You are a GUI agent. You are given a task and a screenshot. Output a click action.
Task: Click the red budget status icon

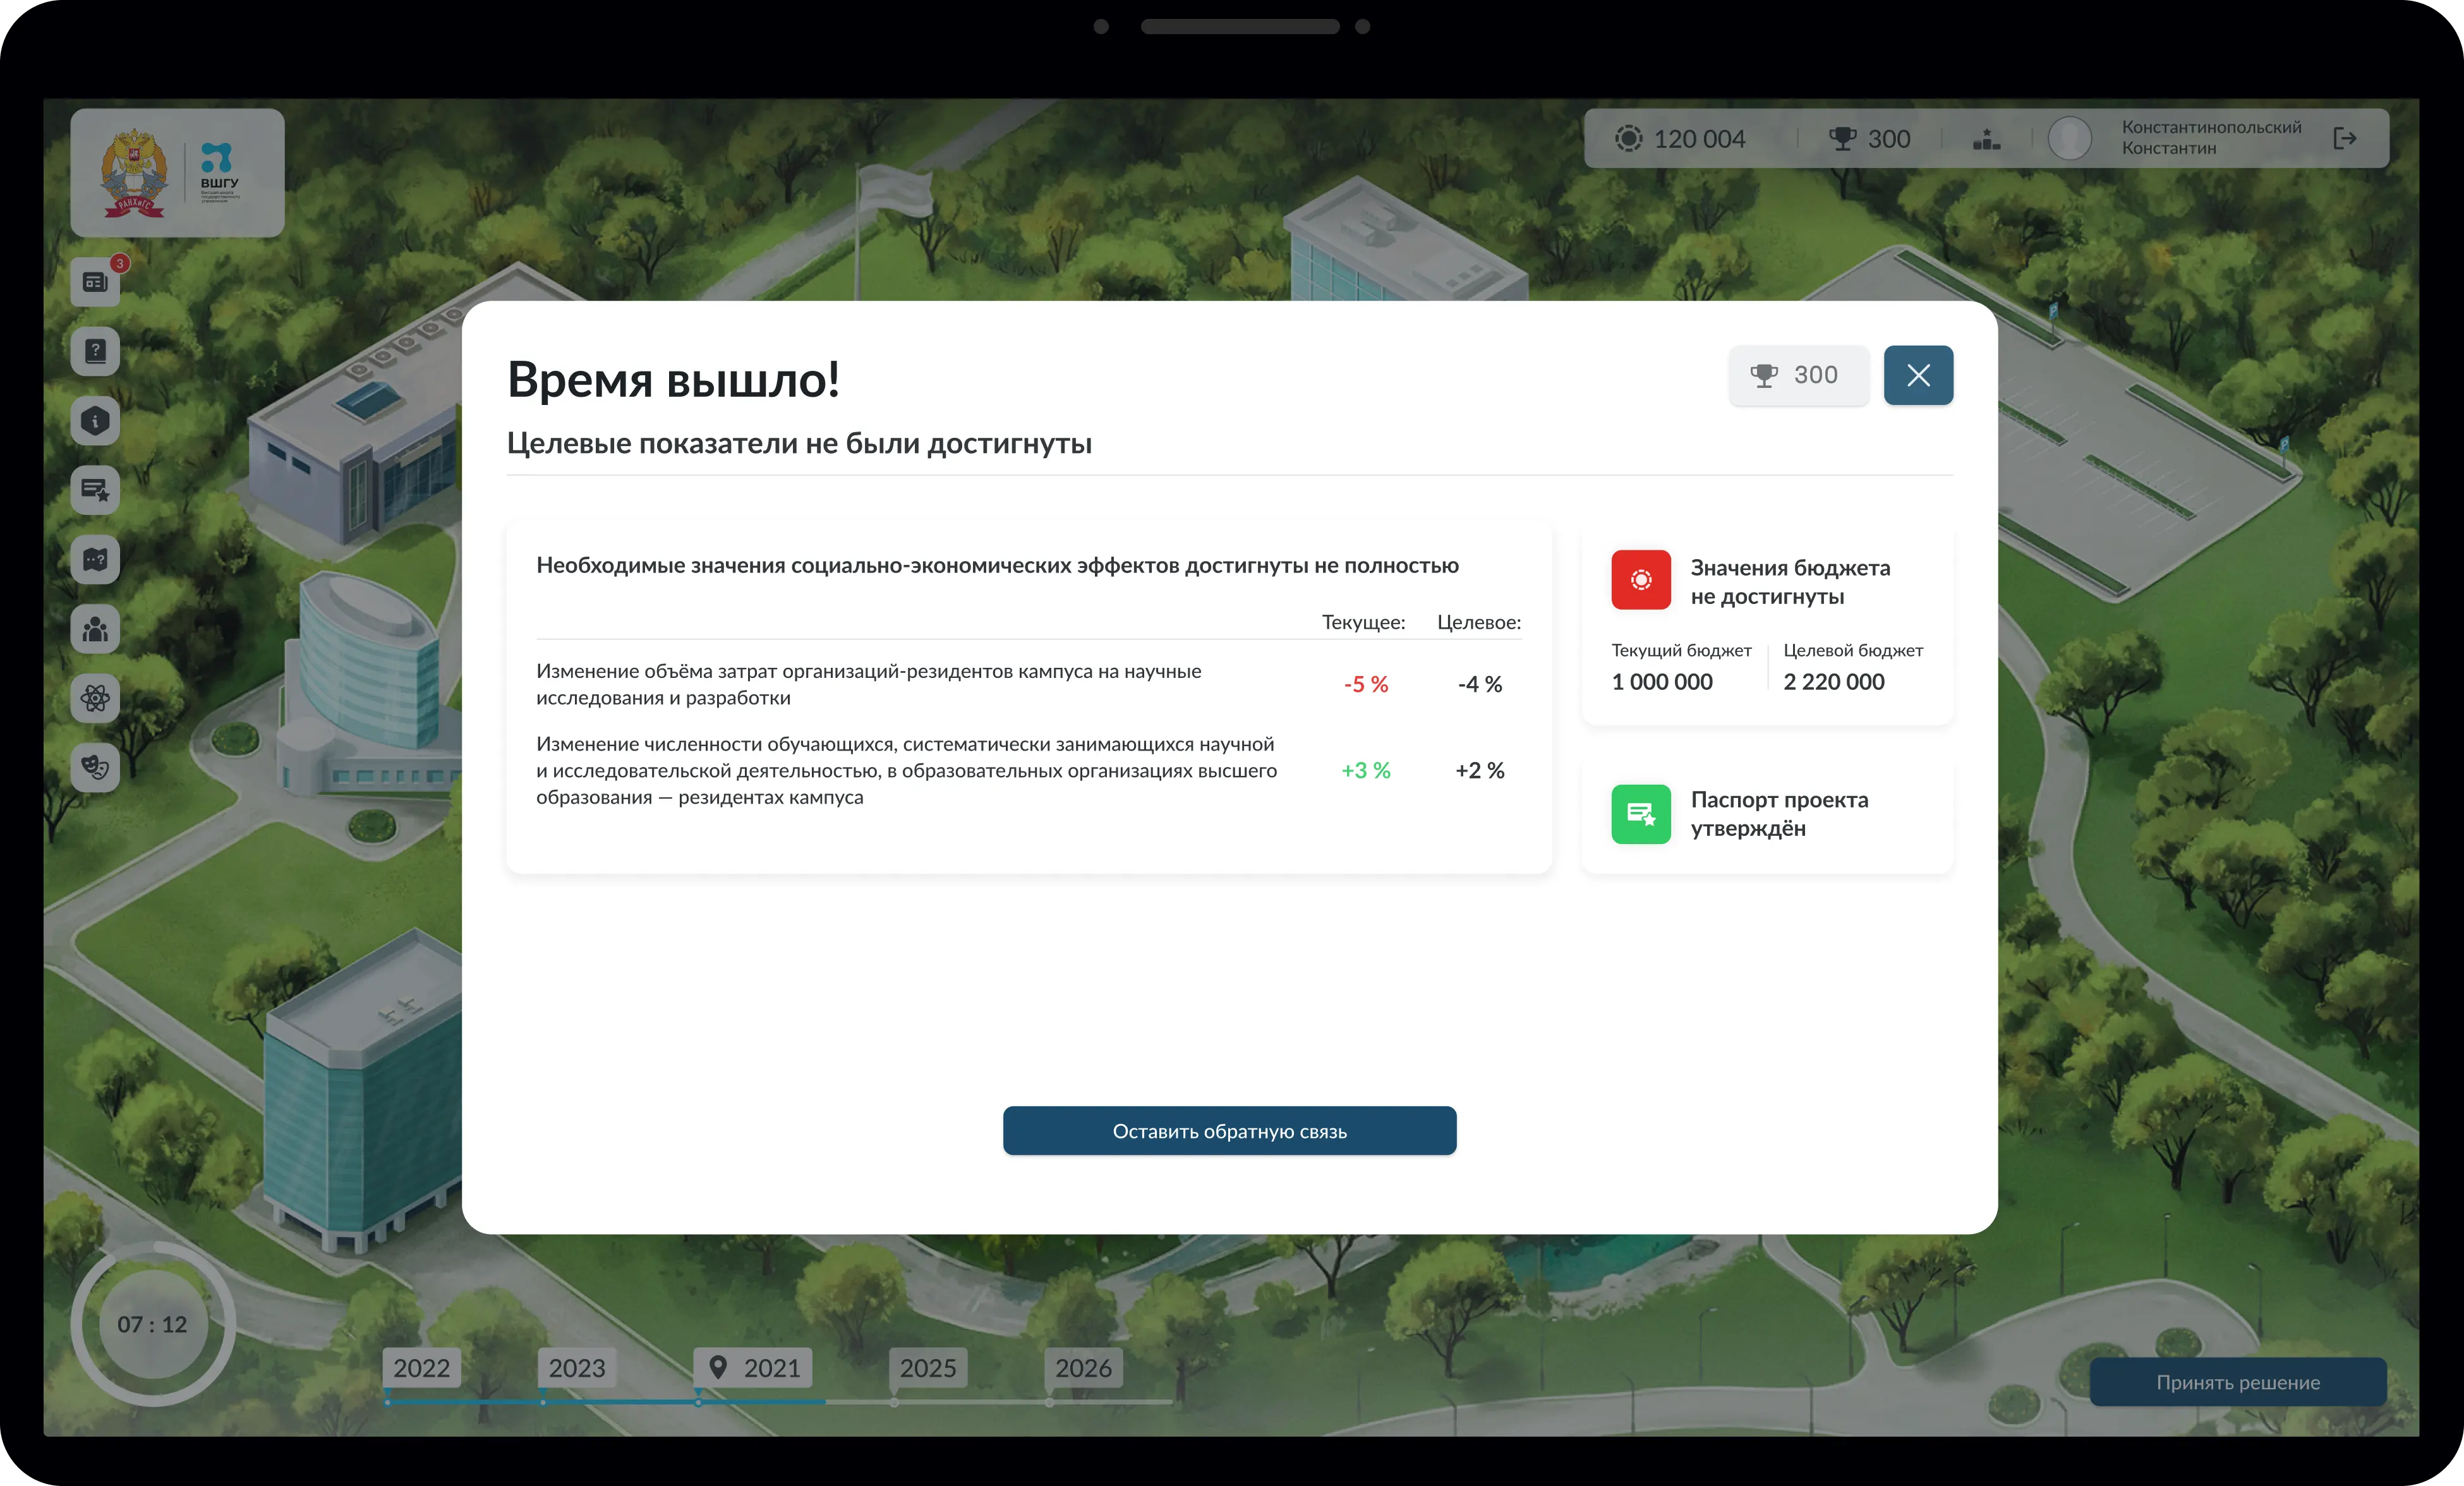[1640, 580]
